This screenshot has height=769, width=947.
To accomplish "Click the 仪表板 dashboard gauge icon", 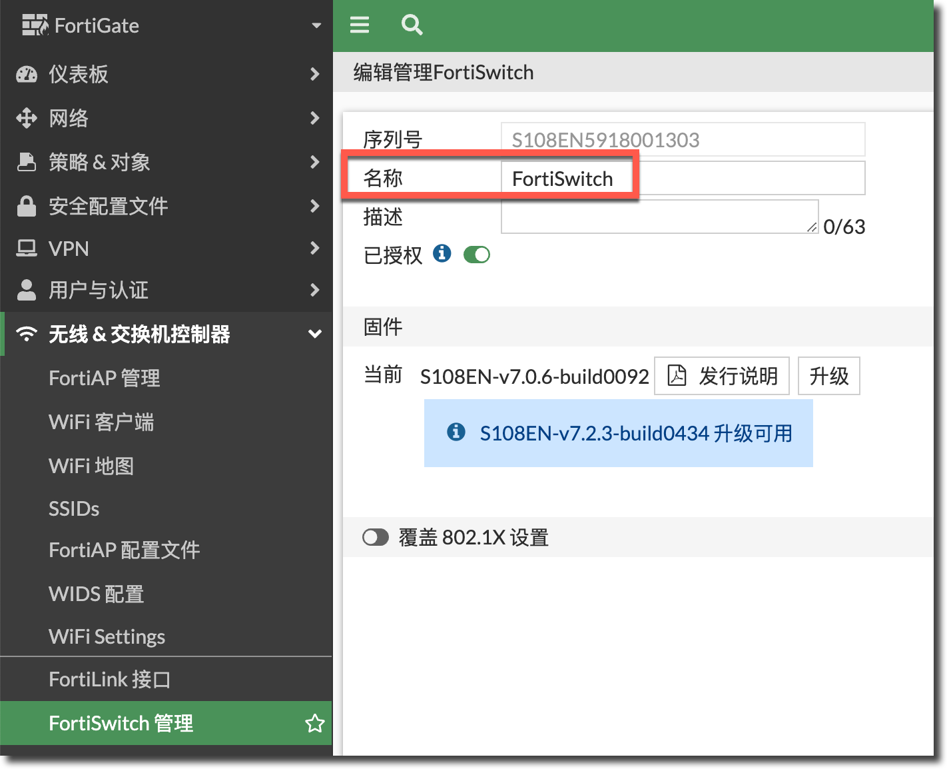I will pyautogui.click(x=27, y=74).
